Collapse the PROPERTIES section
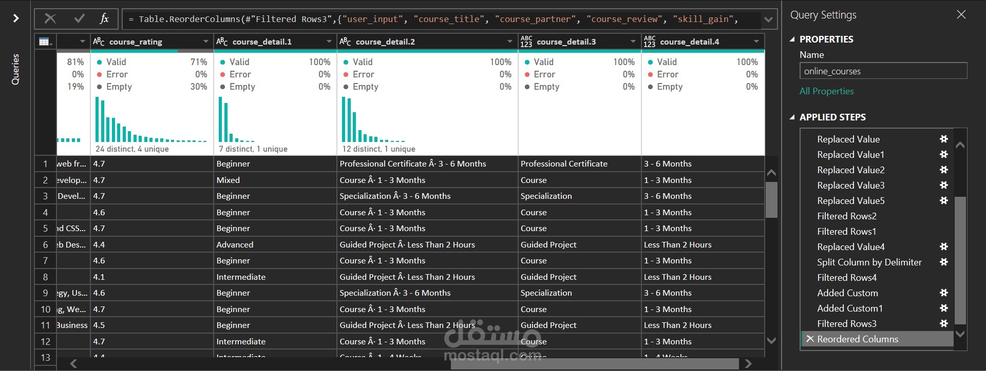Viewport: 986px width, 371px height. [x=792, y=39]
